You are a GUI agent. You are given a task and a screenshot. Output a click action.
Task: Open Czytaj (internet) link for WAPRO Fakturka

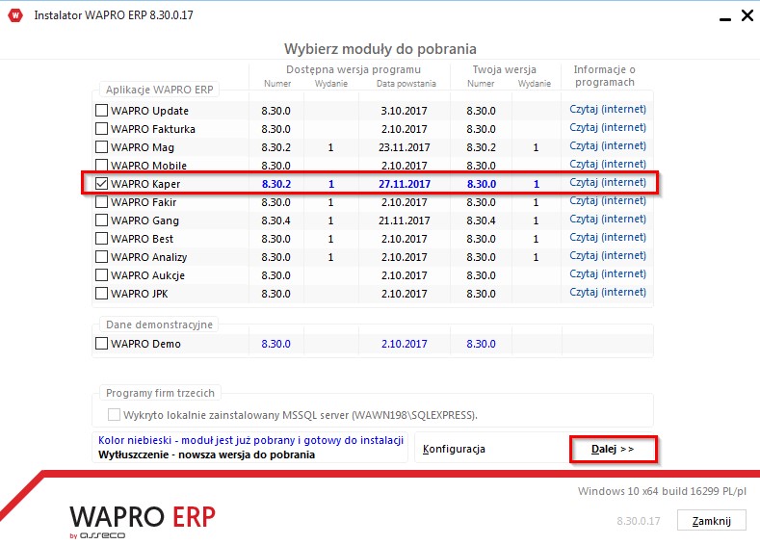(x=608, y=128)
